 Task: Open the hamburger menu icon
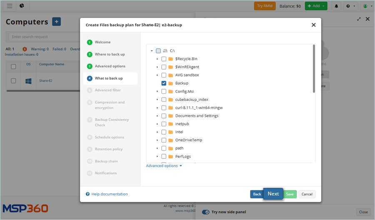pyautogui.click(x=10, y=6)
